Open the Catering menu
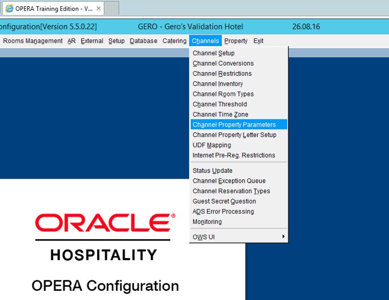Screen dimensions: 389x300 174,41
